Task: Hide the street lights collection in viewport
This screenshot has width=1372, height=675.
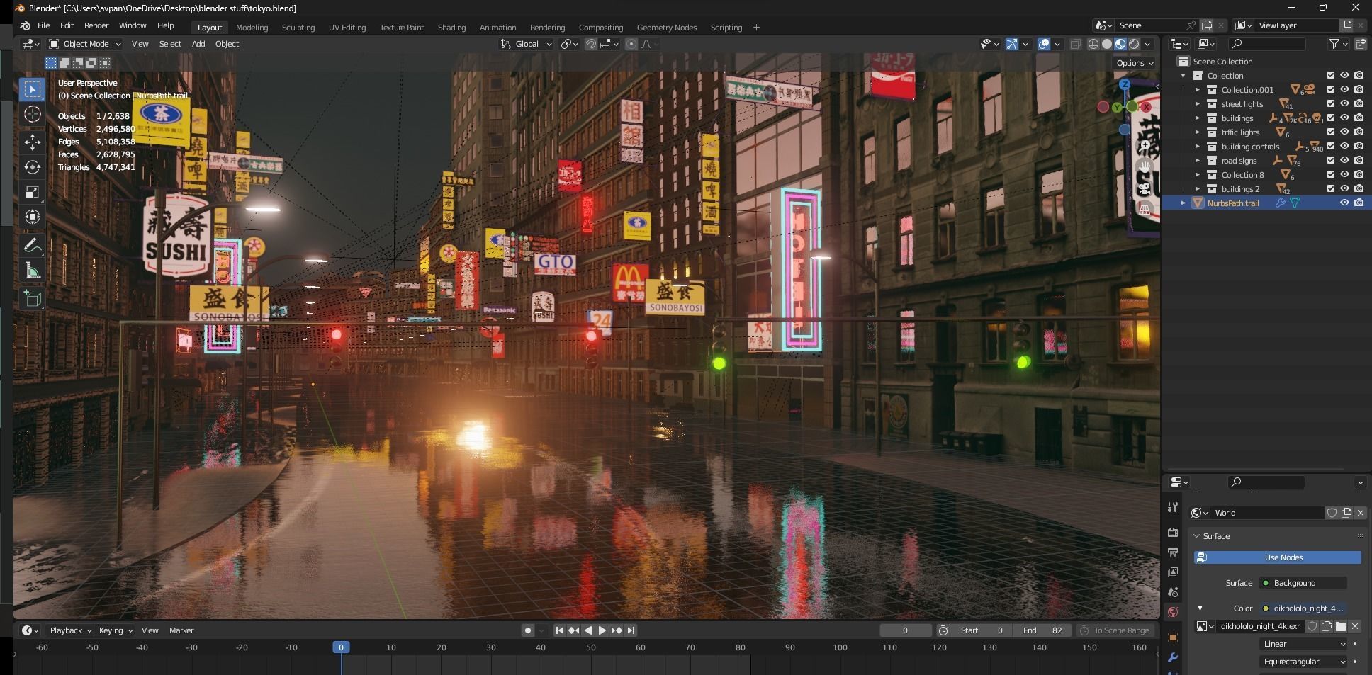Action: pos(1344,103)
